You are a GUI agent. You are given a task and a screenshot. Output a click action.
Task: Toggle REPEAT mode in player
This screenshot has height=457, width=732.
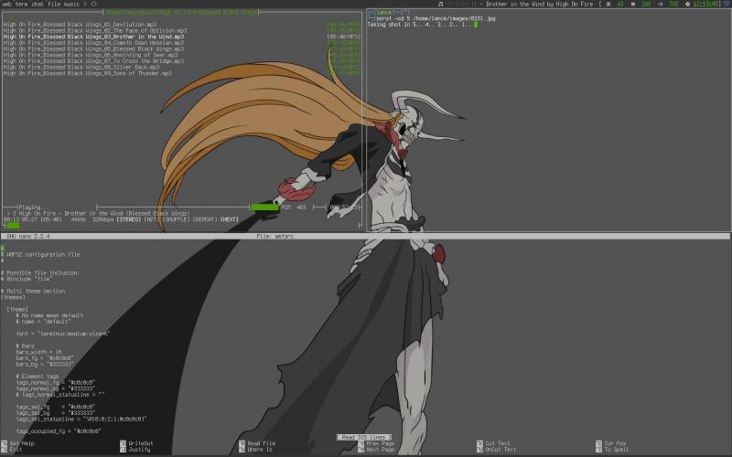205,219
